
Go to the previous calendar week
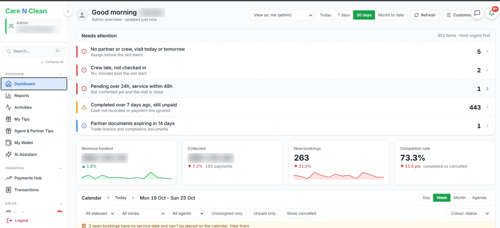point(108,198)
